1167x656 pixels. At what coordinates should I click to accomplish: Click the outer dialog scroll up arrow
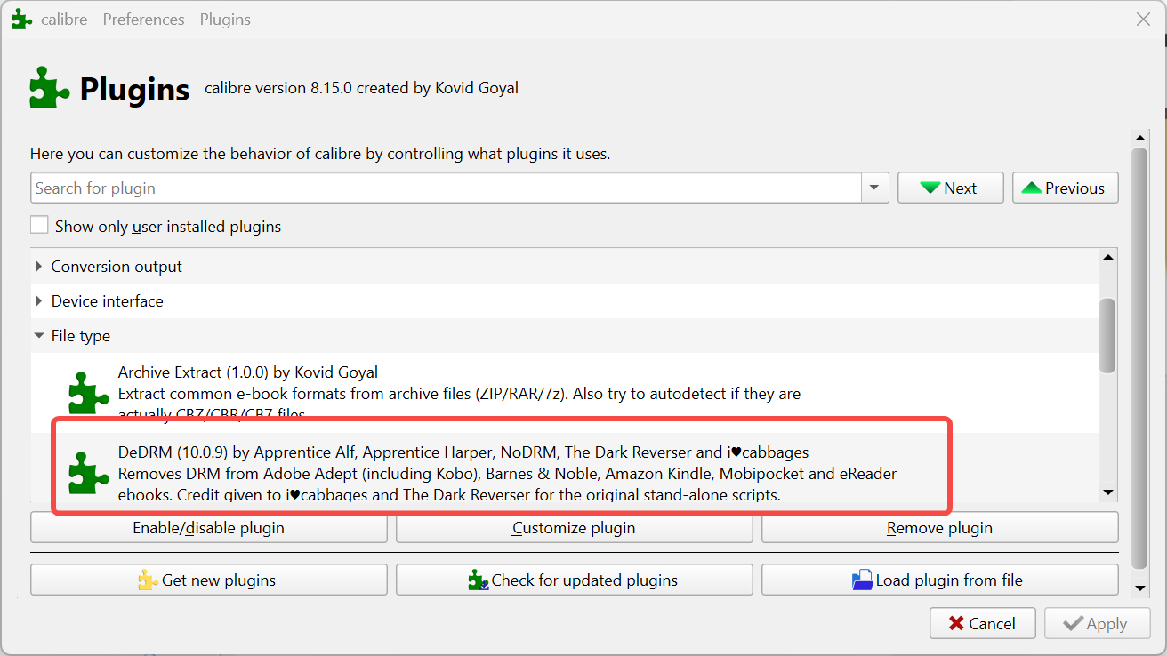[x=1139, y=138]
